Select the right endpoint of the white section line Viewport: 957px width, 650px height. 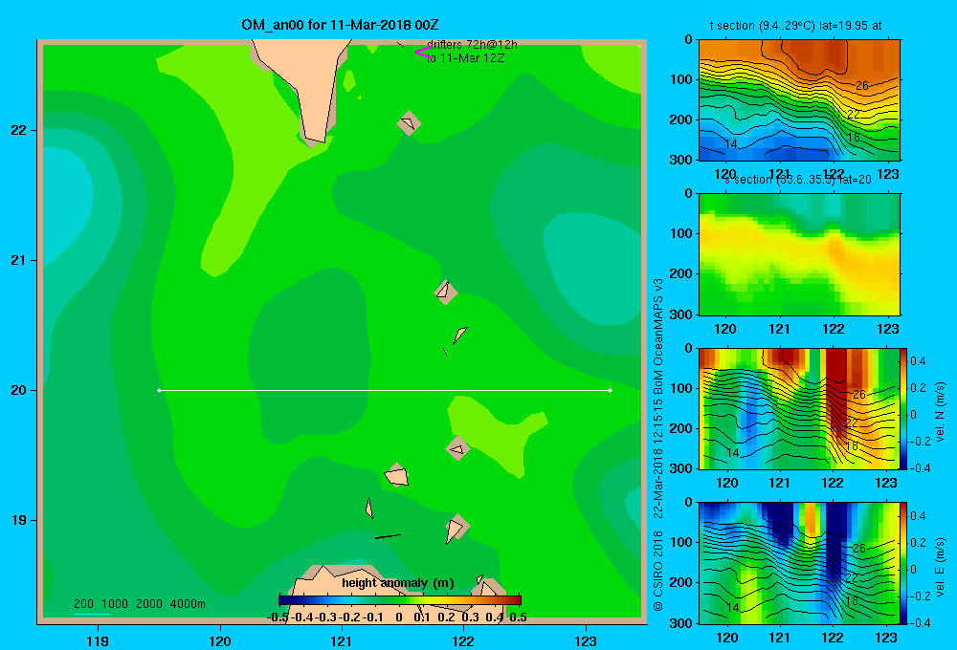click(611, 390)
